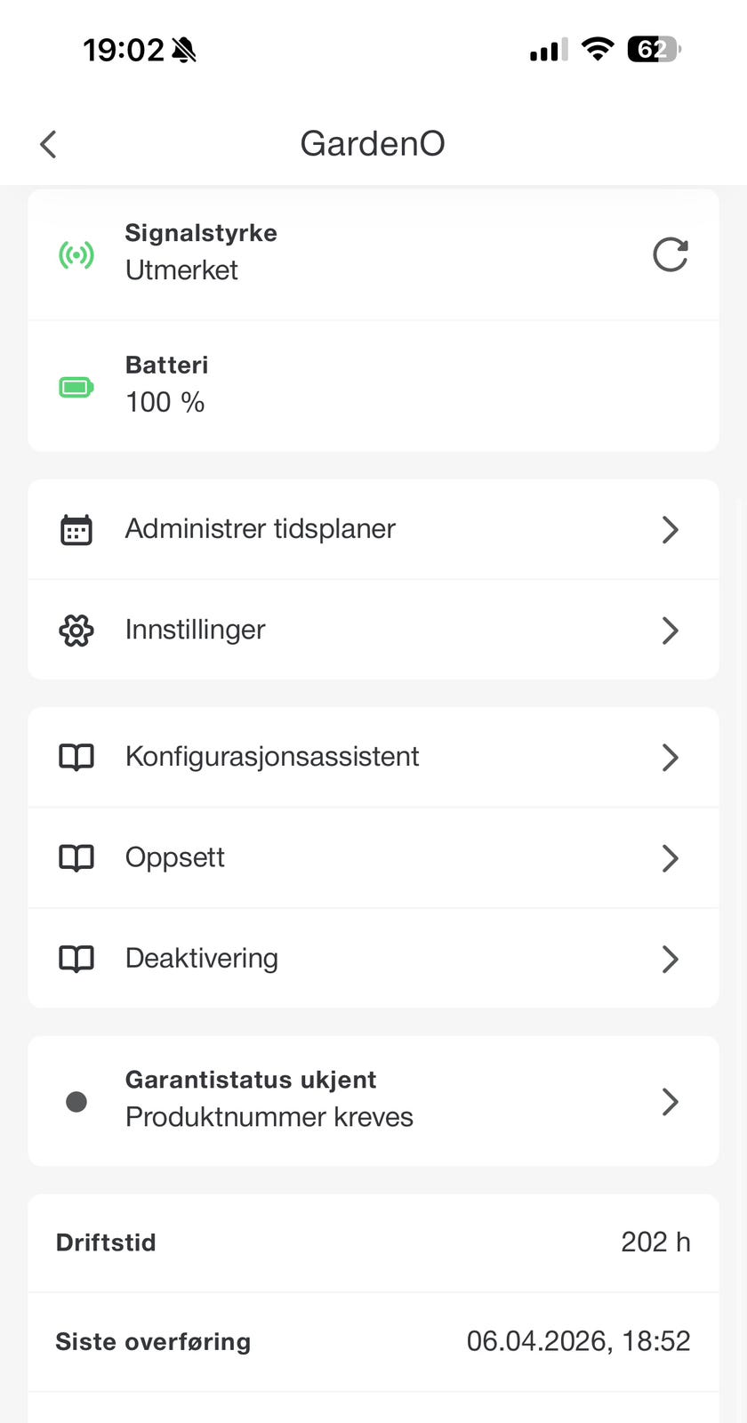Viewport: 747px width, 1423px height.
Task: Tap Produktnummer kreves warranty link
Action: click(269, 1117)
